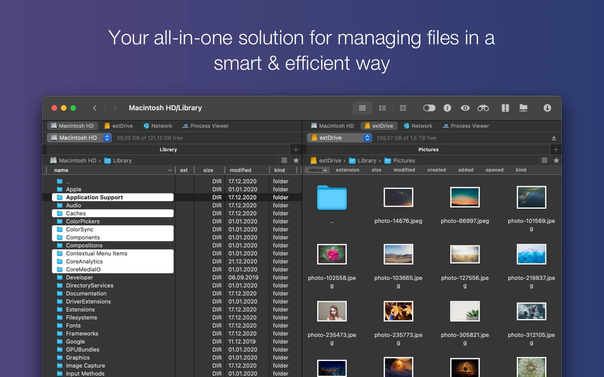Add a new tab with the plus button
The image size is (604, 377).
tap(295, 149)
